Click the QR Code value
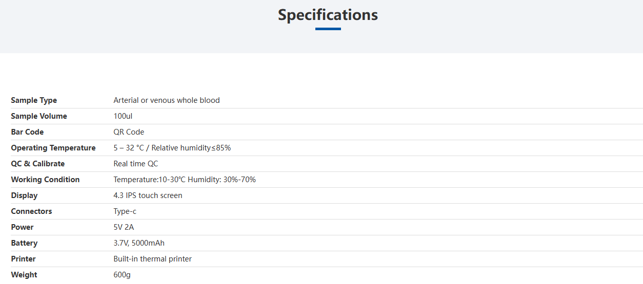643x284 pixels. pyautogui.click(x=129, y=132)
